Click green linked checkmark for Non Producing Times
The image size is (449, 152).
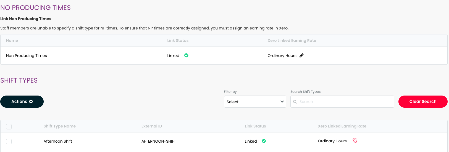(186, 55)
